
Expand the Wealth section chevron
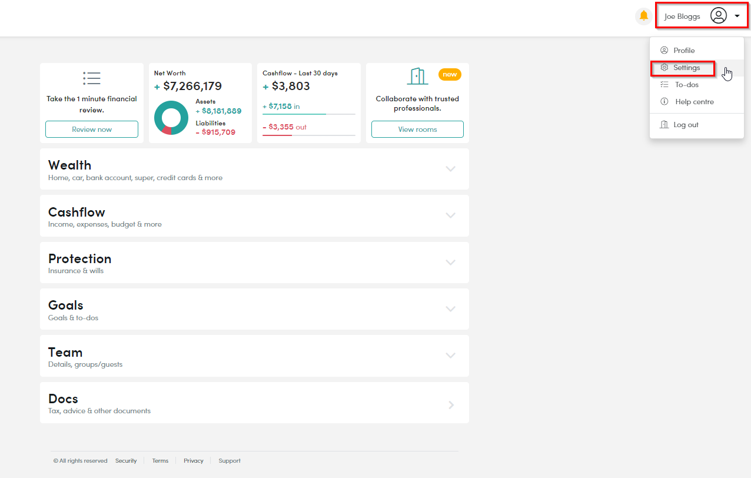451,169
